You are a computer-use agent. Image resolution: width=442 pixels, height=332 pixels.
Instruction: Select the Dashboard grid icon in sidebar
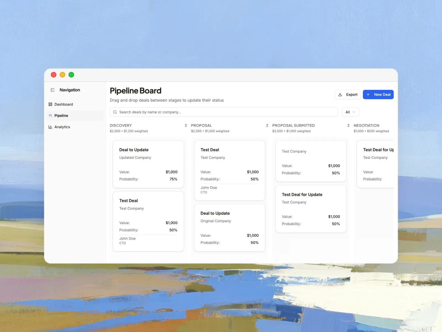coord(50,104)
